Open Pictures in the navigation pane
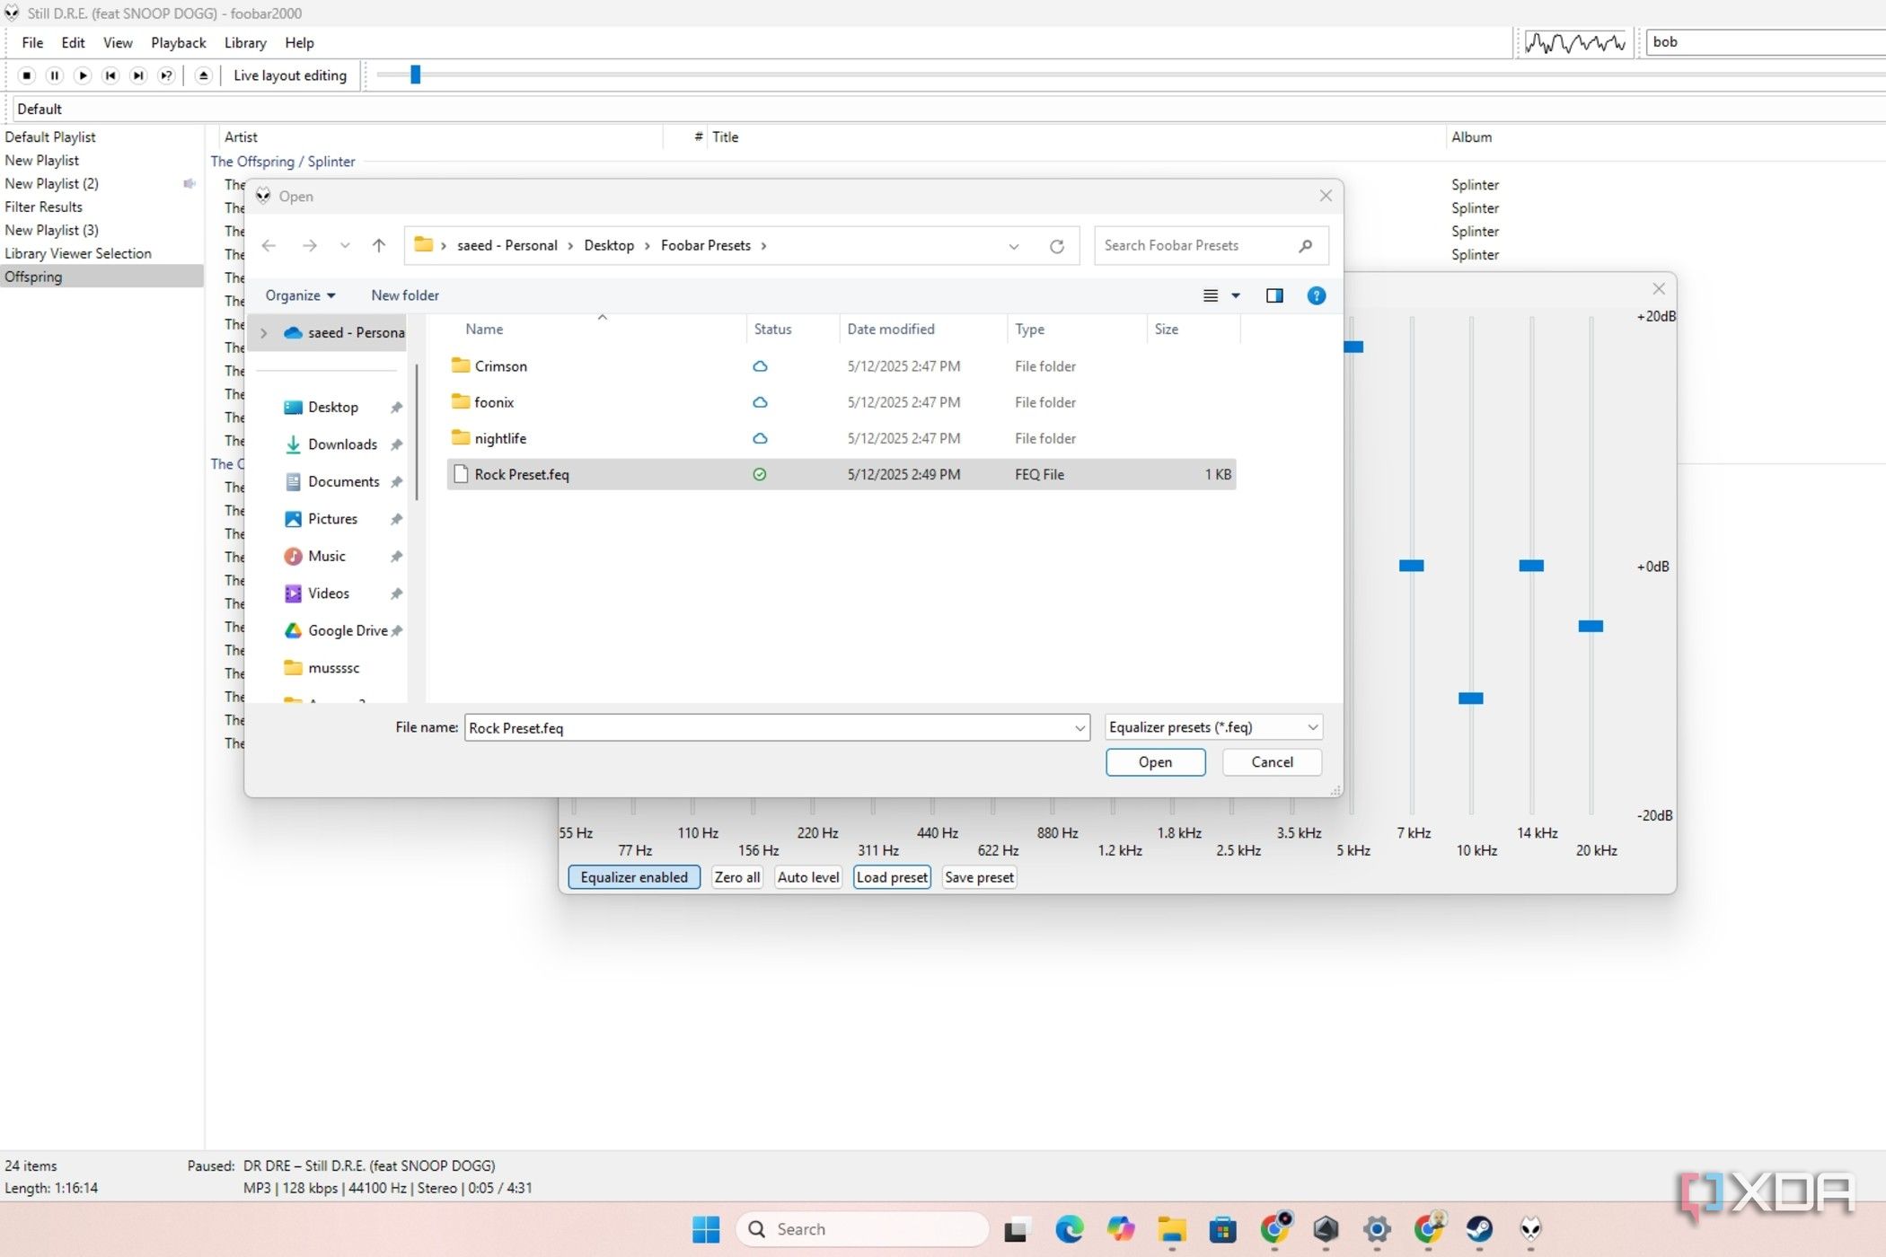Screen dimensions: 1886x1257 (x=332, y=519)
